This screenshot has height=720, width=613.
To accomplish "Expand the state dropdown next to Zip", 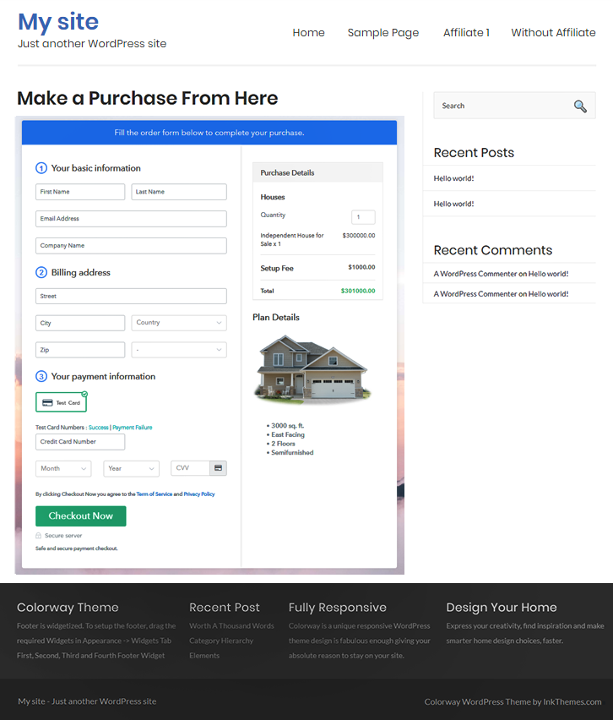I will pyautogui.click(x=179, y=350).
